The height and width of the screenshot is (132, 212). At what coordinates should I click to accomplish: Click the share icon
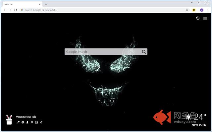click(41, 122)
